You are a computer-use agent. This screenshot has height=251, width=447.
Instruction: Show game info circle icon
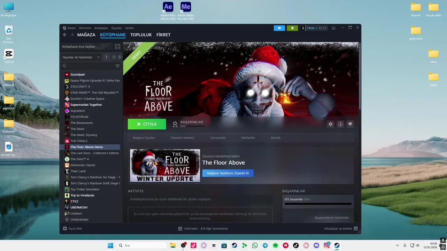[x=340, y=124]
